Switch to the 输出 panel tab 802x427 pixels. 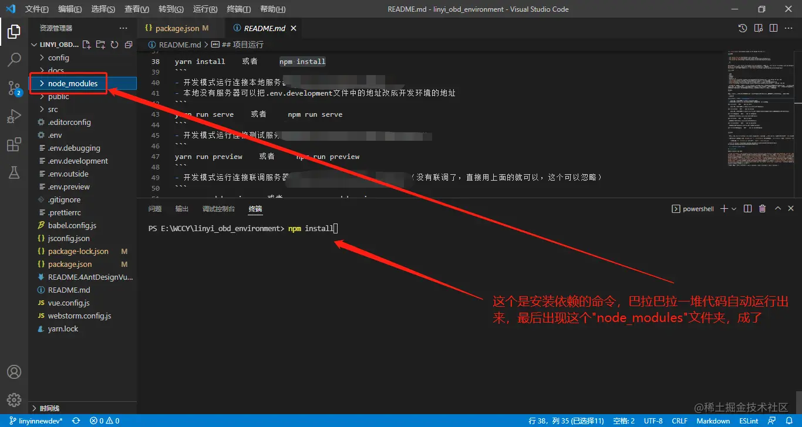182,209
